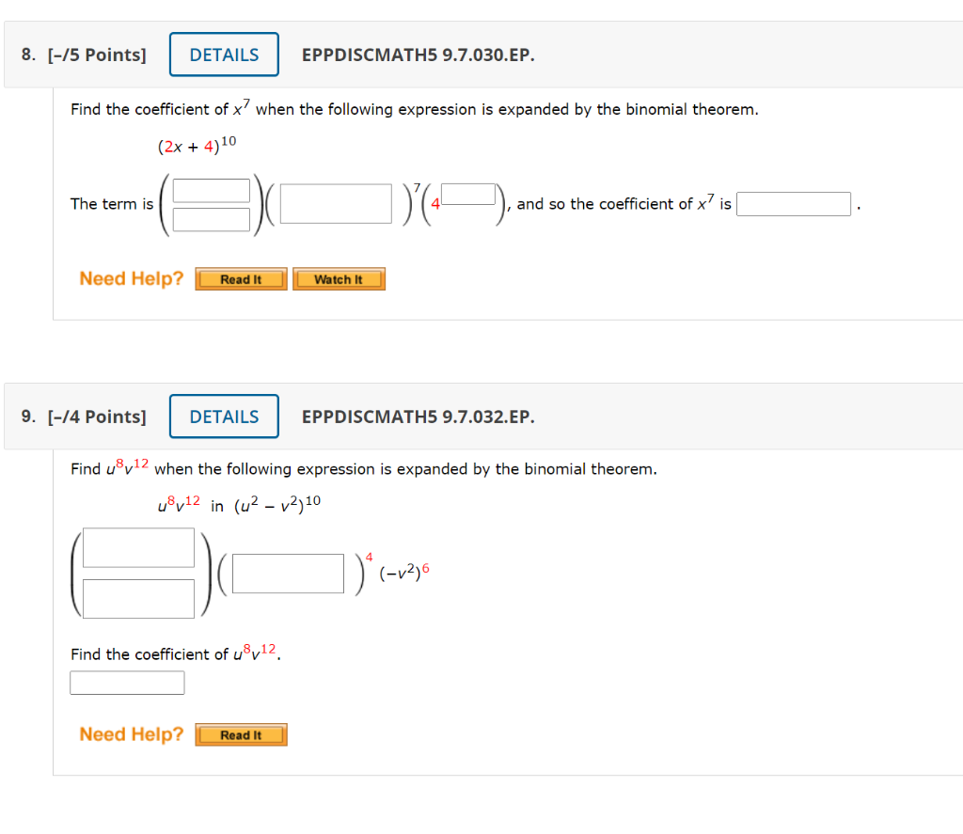Click the Need Help link in problem 8
963x834 pixels.
(131, 278)
